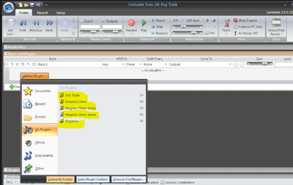Click the Output master level slider
This screenshot has width=293, height=185.
pos(112,32)
